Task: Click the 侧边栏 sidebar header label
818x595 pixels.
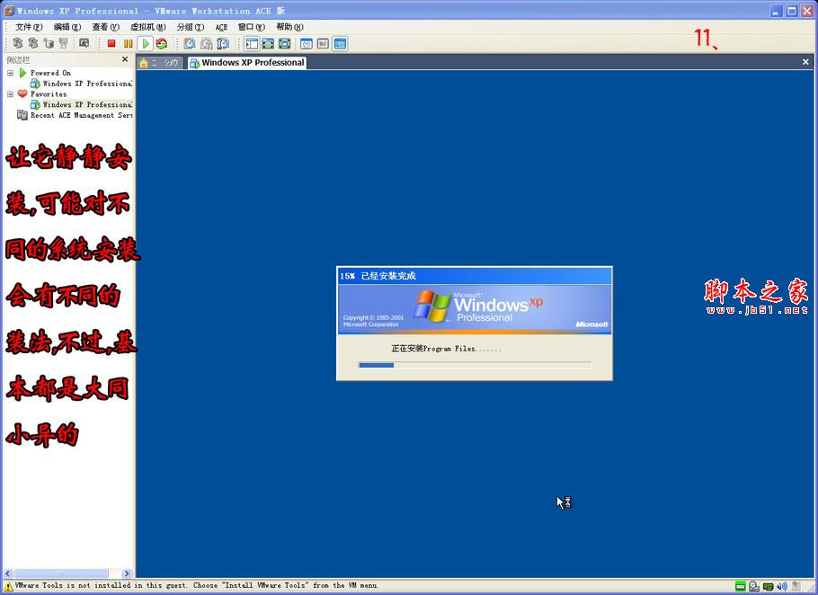Action: pos(18,60)
